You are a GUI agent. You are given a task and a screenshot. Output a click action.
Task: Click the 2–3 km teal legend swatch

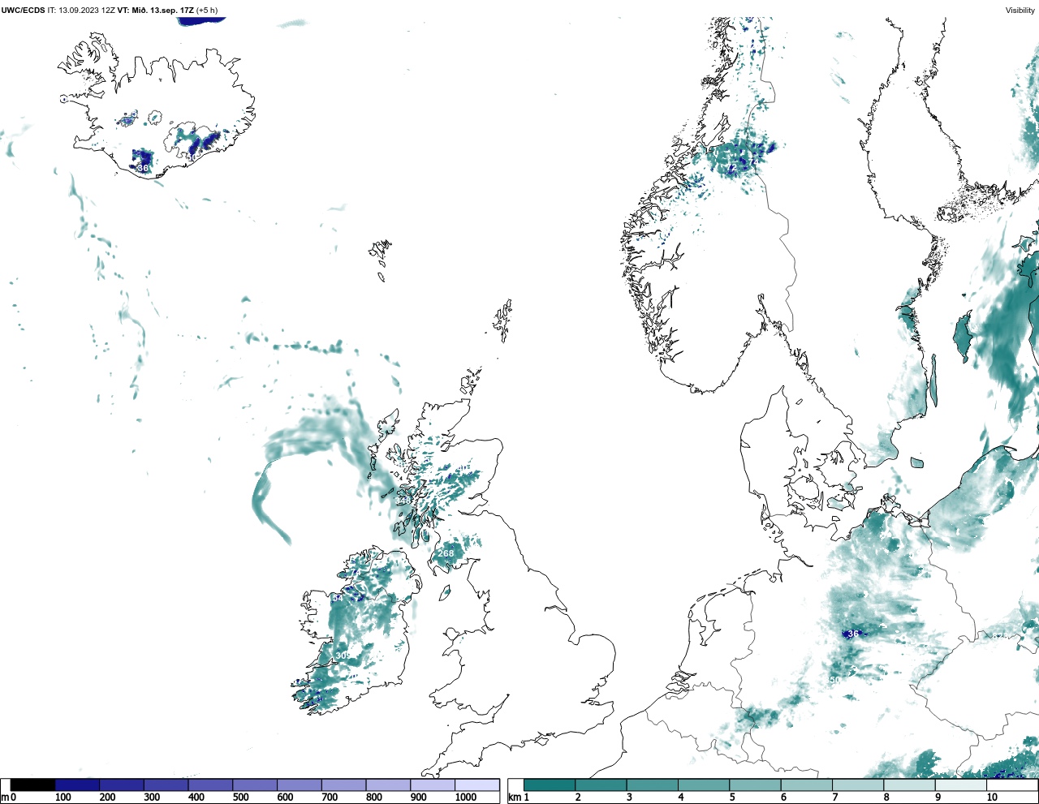coord(601,785)
